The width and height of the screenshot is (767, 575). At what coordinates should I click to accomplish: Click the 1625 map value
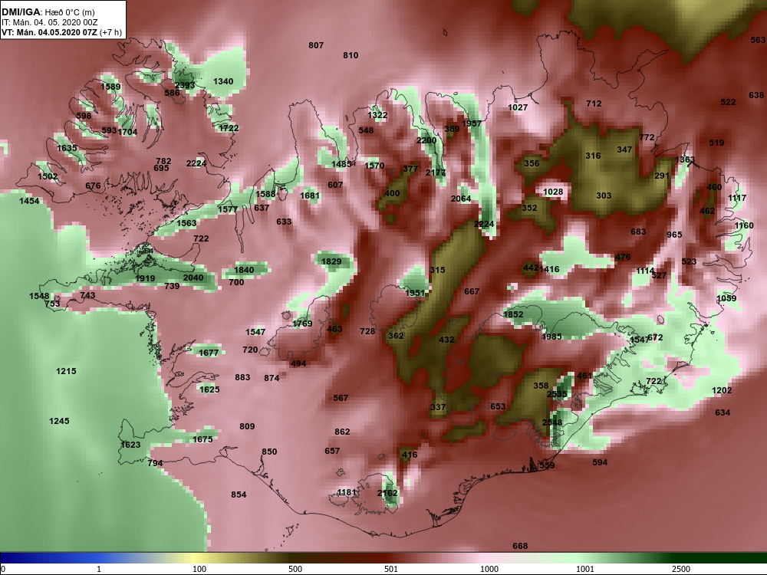209,389
